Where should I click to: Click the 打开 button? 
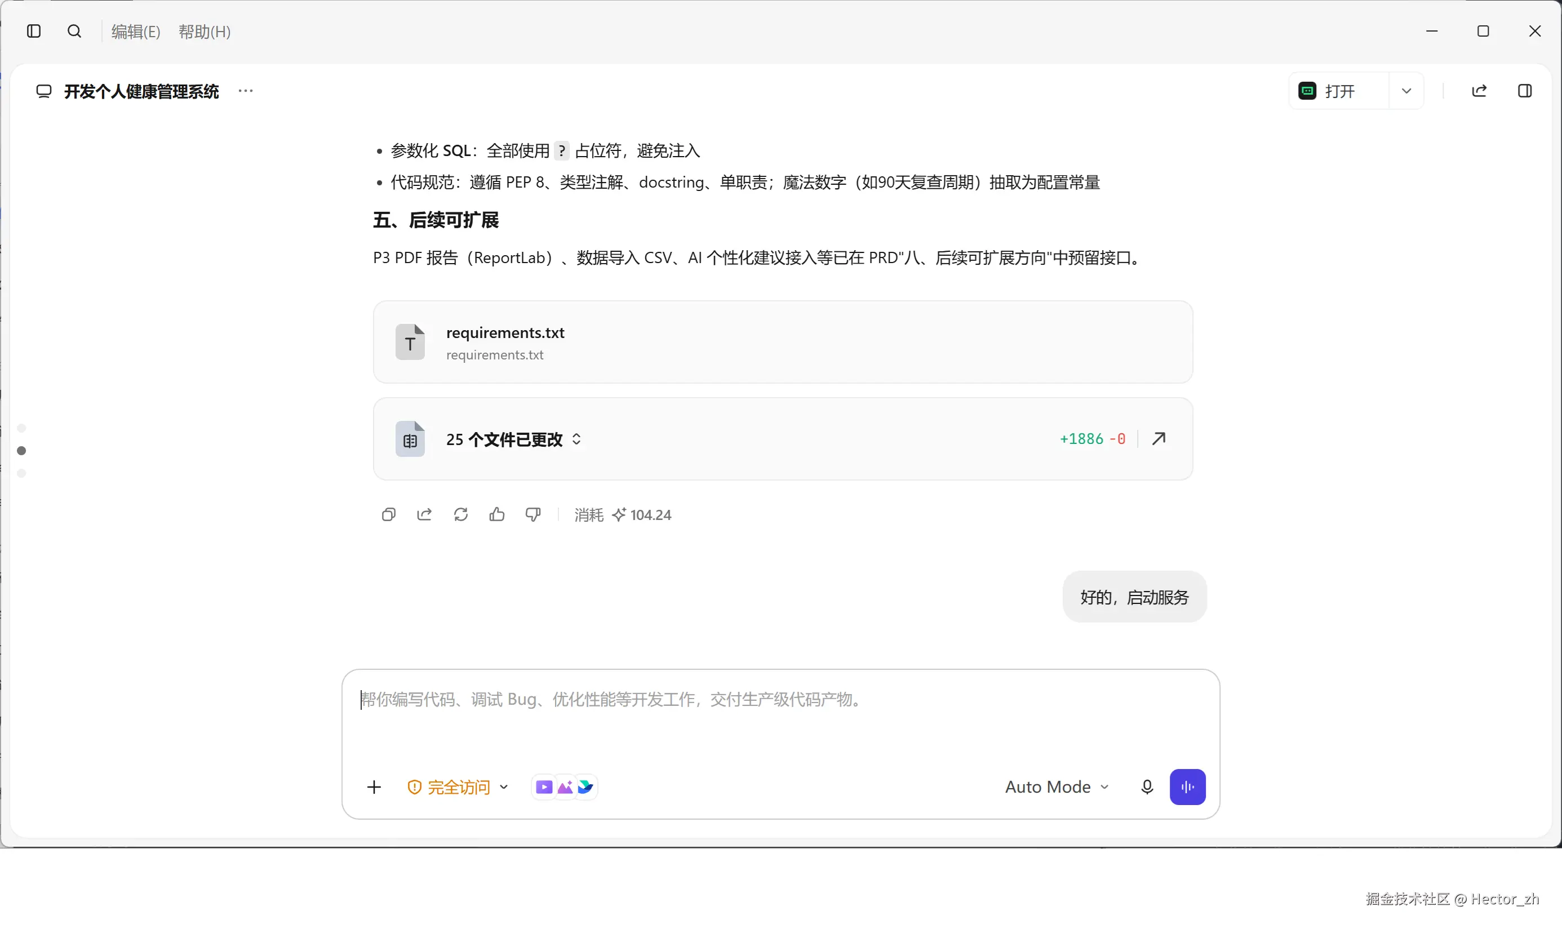(x=1338, y=91)
